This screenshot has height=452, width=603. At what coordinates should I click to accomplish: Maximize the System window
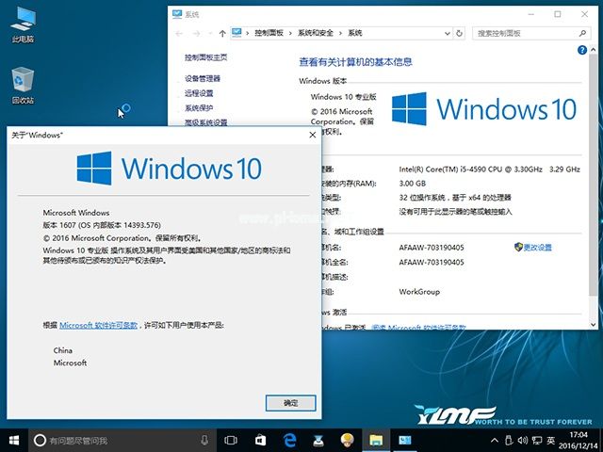pyautogui.click(x=557, y=14)
